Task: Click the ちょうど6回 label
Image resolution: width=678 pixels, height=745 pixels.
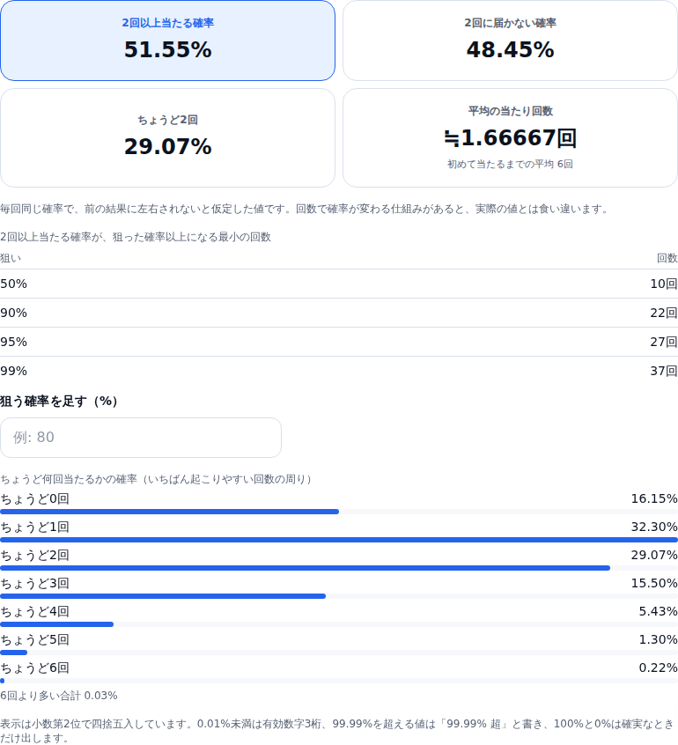Action: click(34, 668)
